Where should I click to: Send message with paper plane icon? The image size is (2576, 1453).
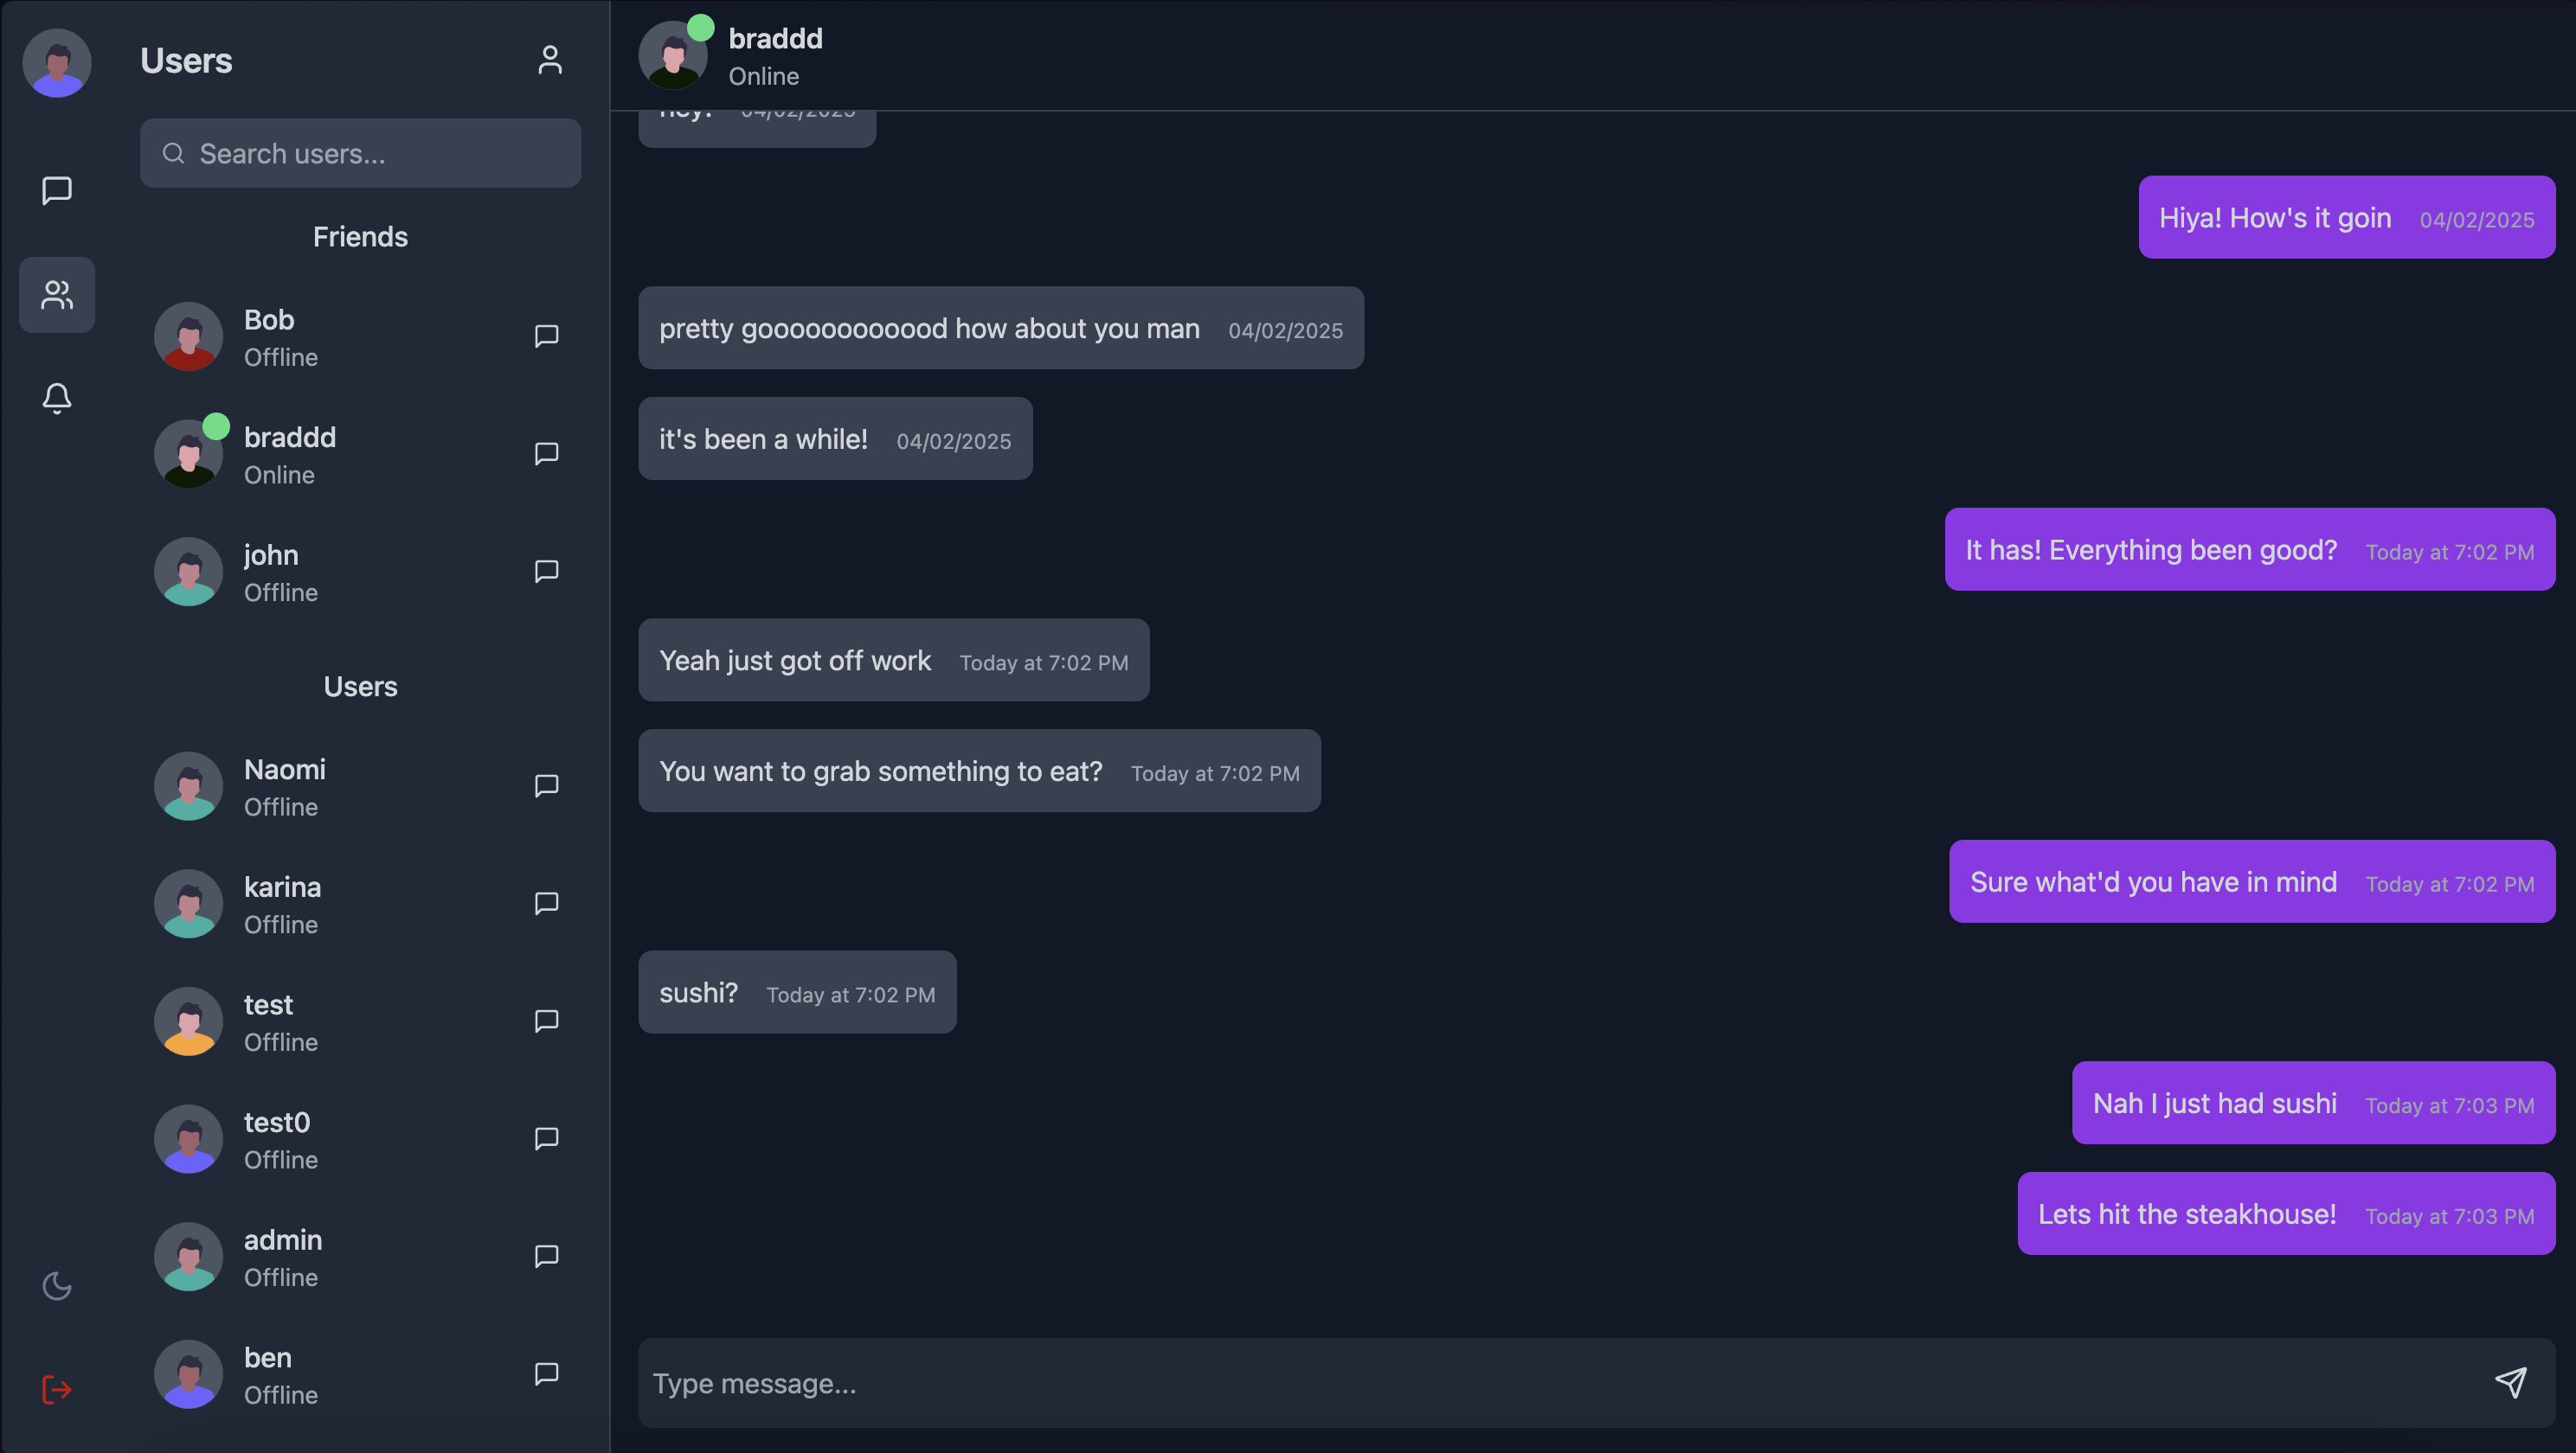(2510, 1382)
